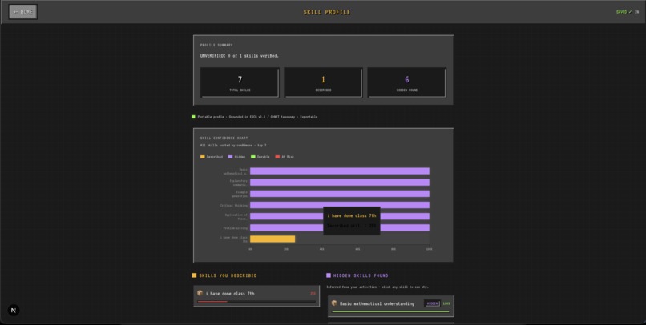Screen dimensions: 646x325
Task: Click the green progress bar under Basic mathematical understanding
Action: 390,312
